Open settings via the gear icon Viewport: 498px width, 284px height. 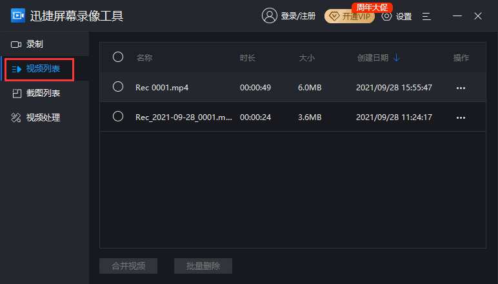click(x=387, y=16)
